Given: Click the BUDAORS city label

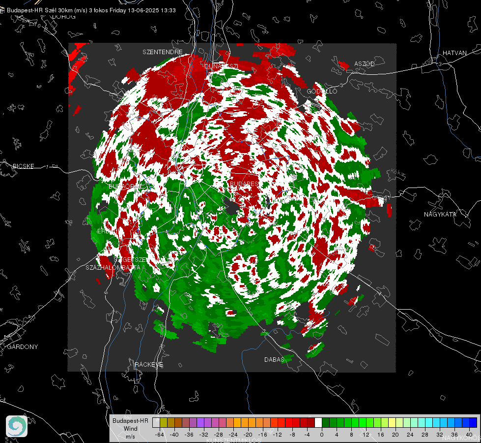Looking at the screenshot, I should tap(124, 187).
